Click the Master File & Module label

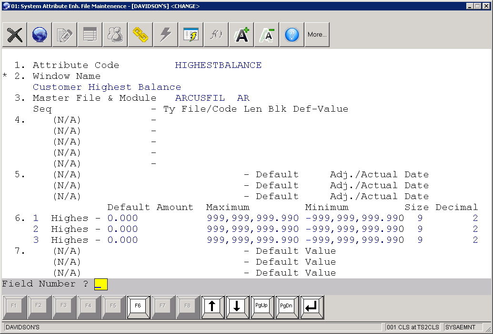[94, 98]
